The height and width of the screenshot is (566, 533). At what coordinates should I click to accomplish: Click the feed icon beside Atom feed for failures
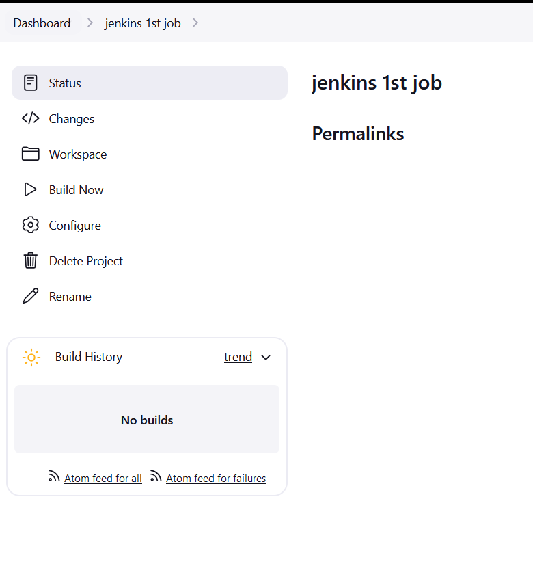(x=156, y=476)
